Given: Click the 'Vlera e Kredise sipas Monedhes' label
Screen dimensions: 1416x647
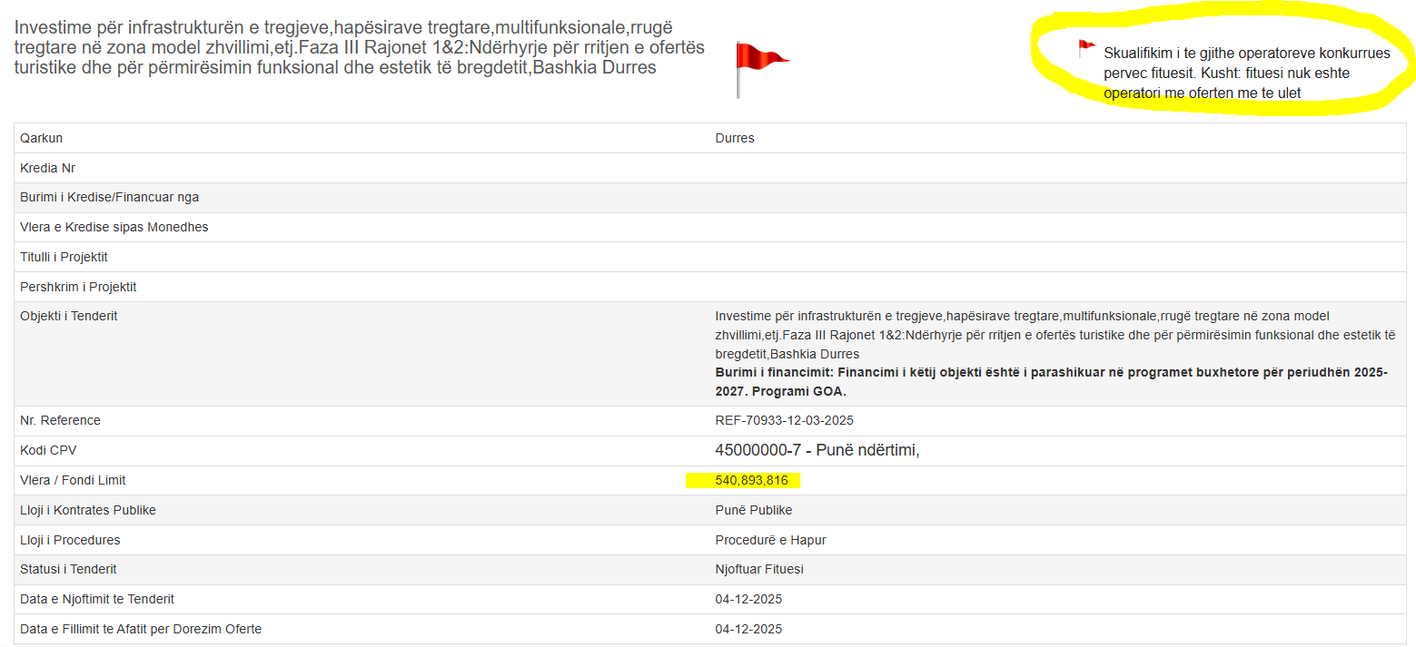Looking at the screenshot, I should (x=114, y=227).
